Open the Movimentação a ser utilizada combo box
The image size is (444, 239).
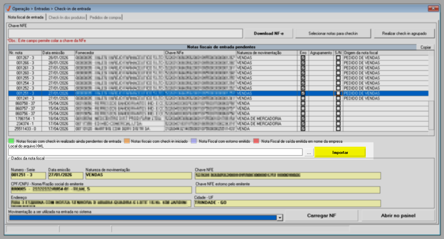[x=146, y=218]
